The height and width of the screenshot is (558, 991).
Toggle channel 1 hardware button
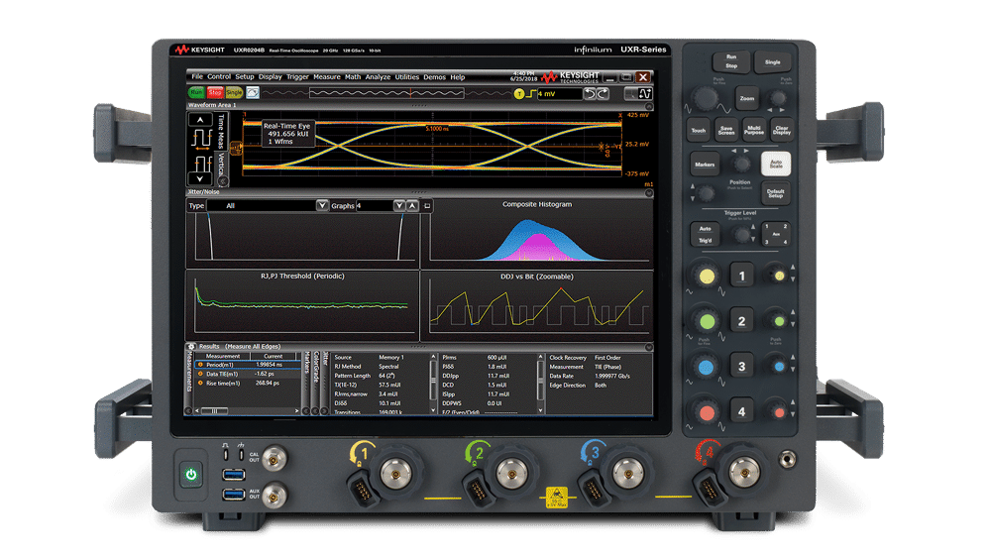[x=741, y=277]
